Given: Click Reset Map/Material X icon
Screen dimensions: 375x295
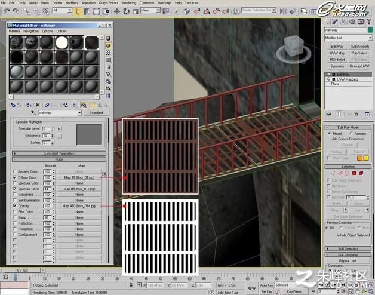Looking at the screenshot, I should click(38, 105).
